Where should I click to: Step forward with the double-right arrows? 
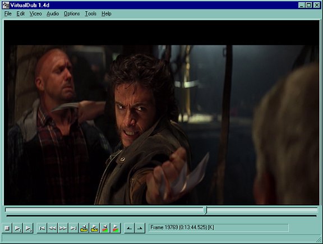(63, 228)
